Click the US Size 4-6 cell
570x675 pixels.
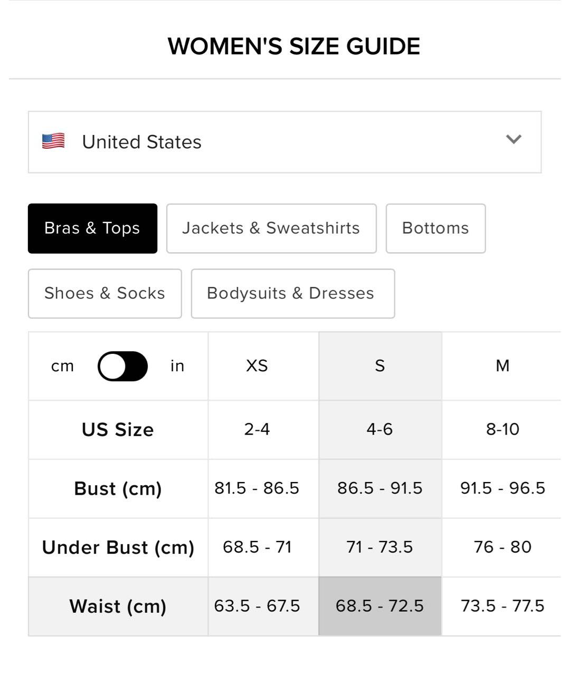pyautogui.click(x=380, y=429)
